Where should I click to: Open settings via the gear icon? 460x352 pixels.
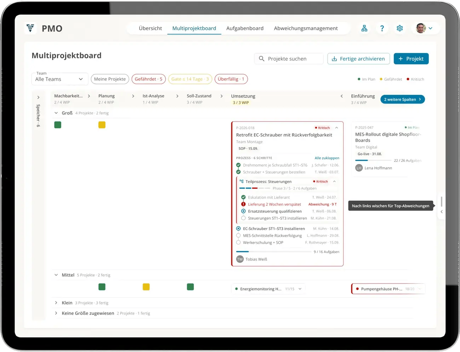point(399,28)
